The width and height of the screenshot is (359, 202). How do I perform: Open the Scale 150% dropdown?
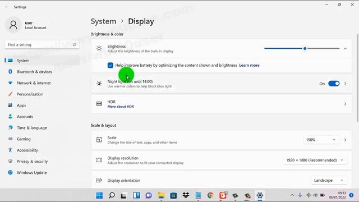[320, 140]
